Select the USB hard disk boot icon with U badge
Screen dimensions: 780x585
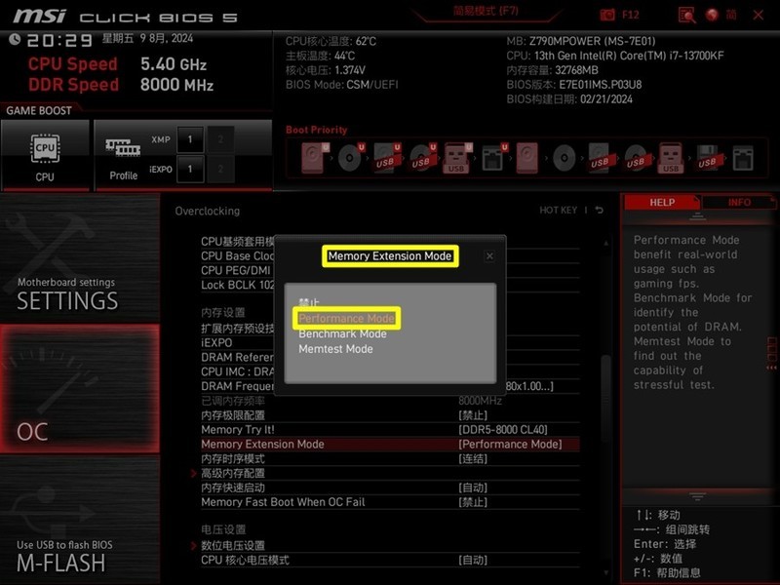pyautogui.click(x=387, y=158)
